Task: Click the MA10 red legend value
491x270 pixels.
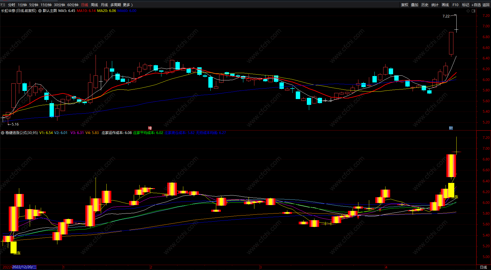Action: click(86, 11)
